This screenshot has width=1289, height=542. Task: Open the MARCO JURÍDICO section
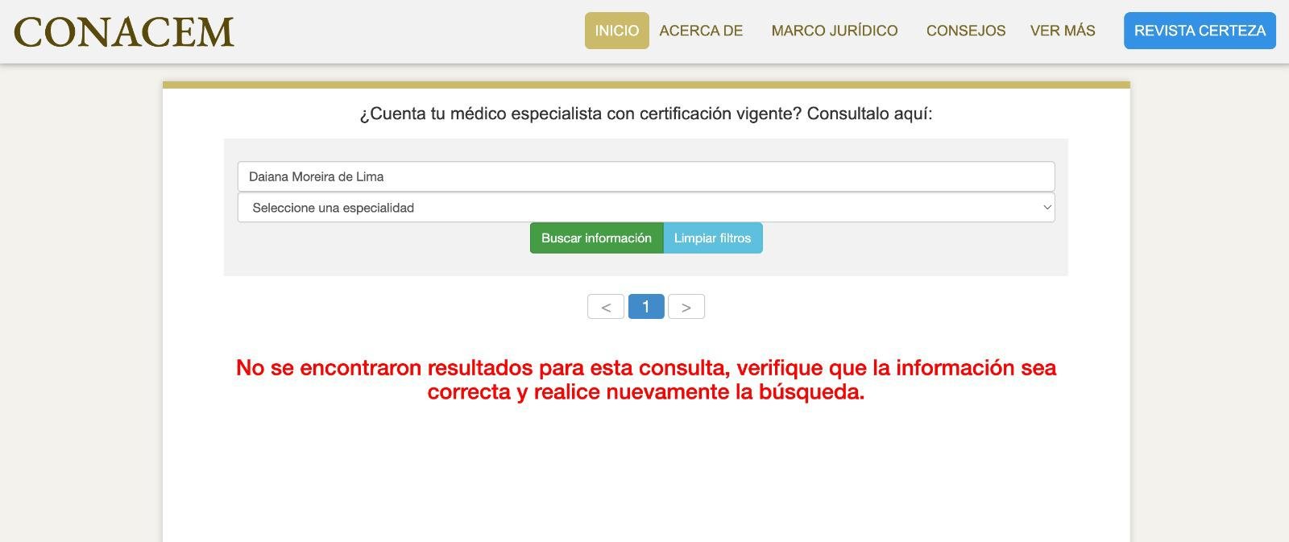click(x=834, y=31)
